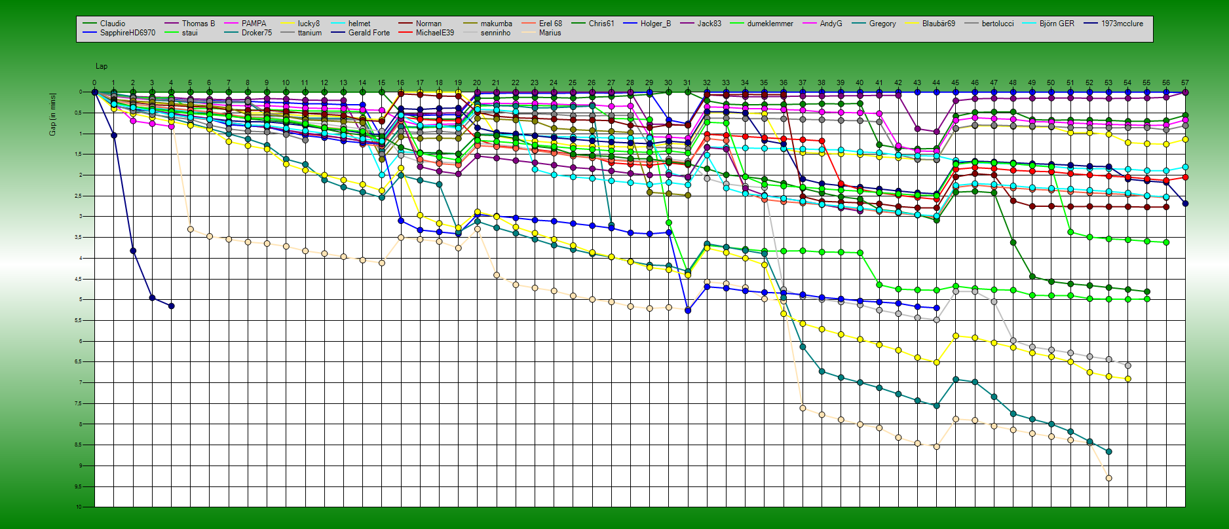This screenshot has width=1229, height=529.
Task: Click lap number 10 on the axis
Action: 286,83
